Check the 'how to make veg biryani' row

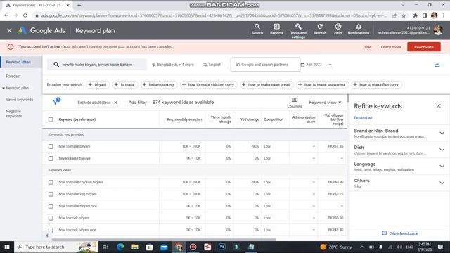[51, 194]
